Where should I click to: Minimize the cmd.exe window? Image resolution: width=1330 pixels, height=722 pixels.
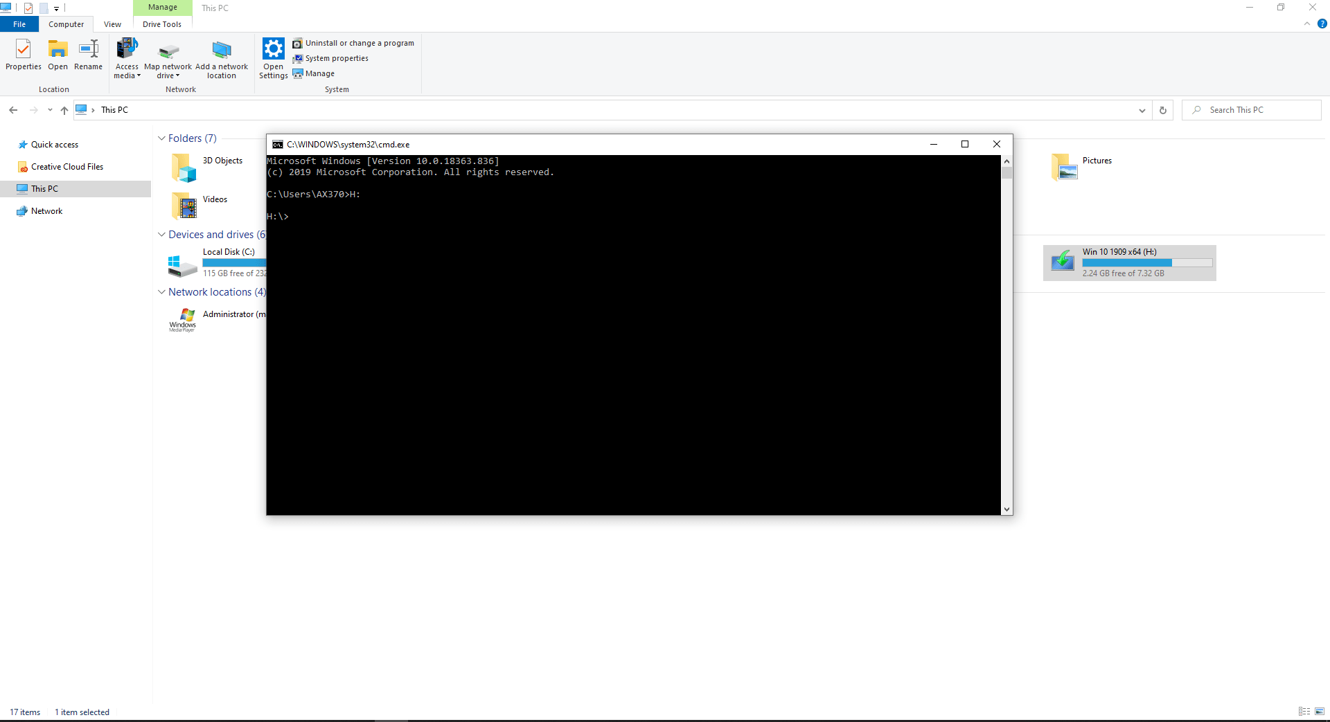934,145
